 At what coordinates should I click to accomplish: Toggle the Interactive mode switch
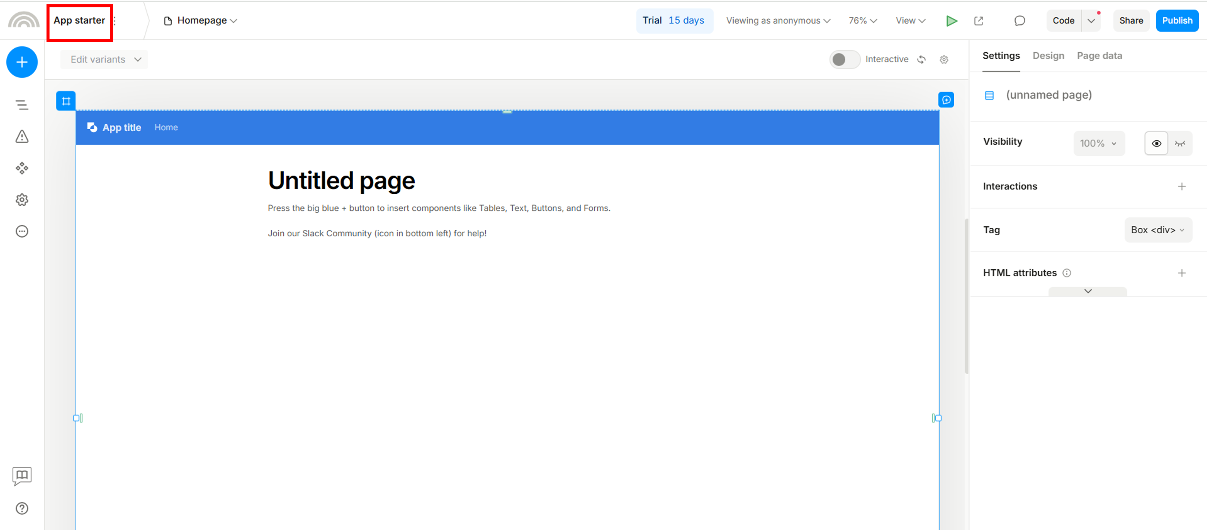[844, 59]
